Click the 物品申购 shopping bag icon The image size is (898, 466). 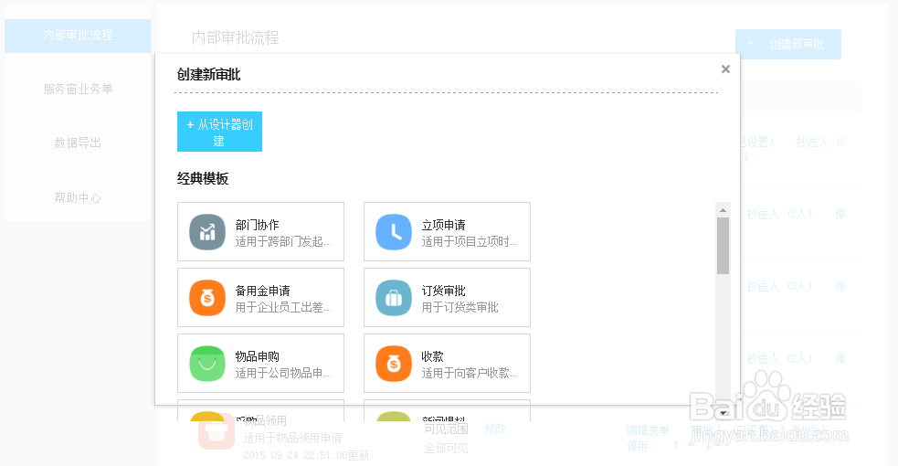tap(207, 364)
